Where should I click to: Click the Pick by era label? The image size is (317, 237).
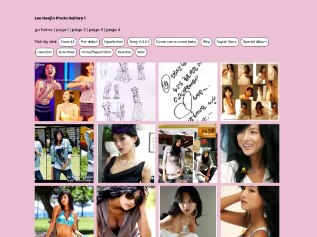46,42
